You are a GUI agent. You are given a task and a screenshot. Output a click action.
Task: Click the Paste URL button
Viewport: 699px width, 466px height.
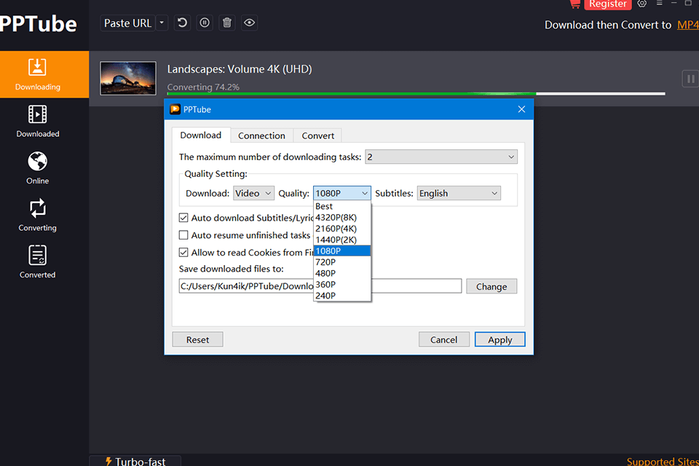128,23
